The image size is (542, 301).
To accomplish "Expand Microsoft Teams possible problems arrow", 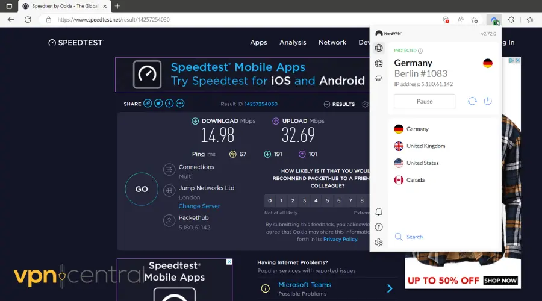I will click(x=390, y=288).
